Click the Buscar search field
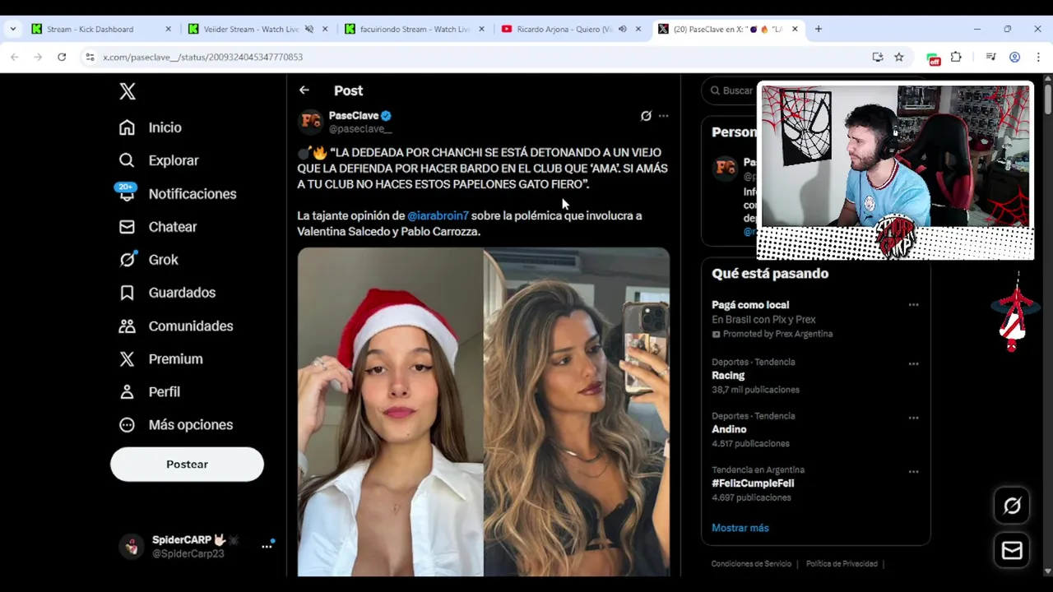The height and width of the screenshot is (592, 1053). pyautogui.click(x=734, y=90)
